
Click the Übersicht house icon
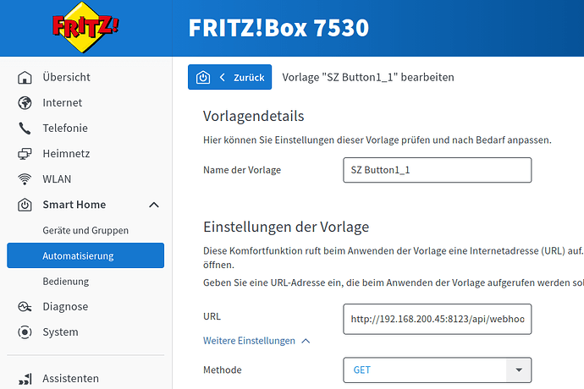click(25, 78)
